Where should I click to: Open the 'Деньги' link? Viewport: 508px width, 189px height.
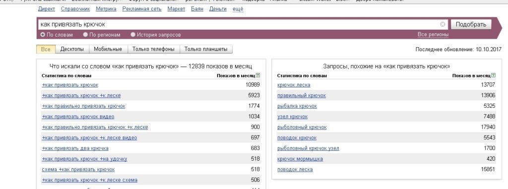tap(218, 9)
